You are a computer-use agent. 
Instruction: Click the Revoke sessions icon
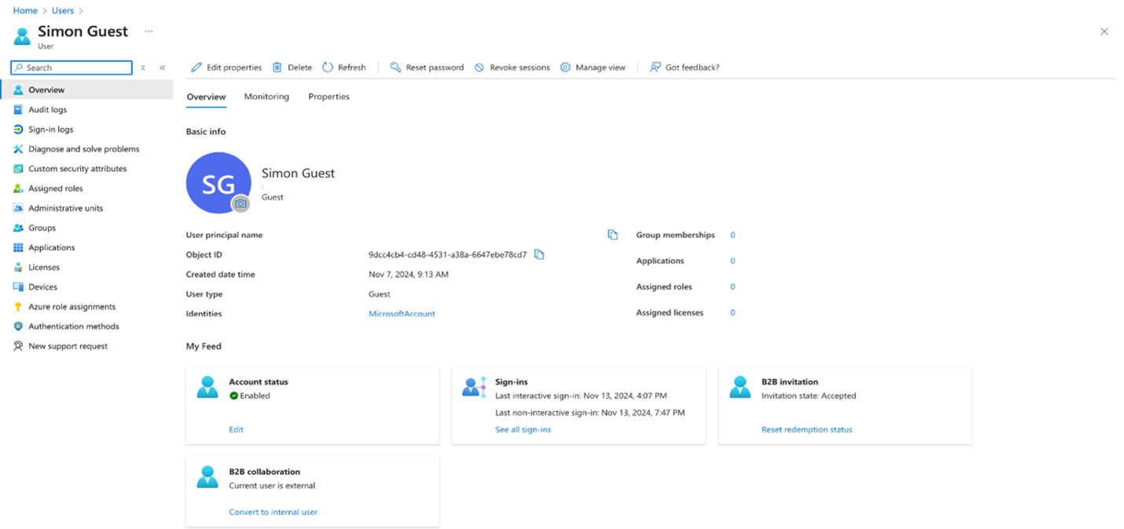478,67
